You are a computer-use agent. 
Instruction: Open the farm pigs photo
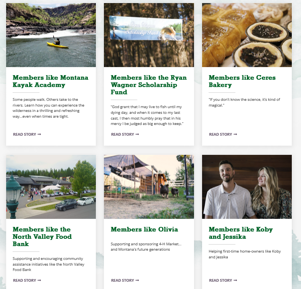[149, 187]
